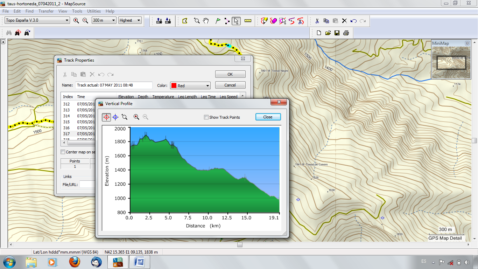The width and height of the screenshot is (478, 269).
Task: Open the Help menu
Action: (x=110, y=11)
